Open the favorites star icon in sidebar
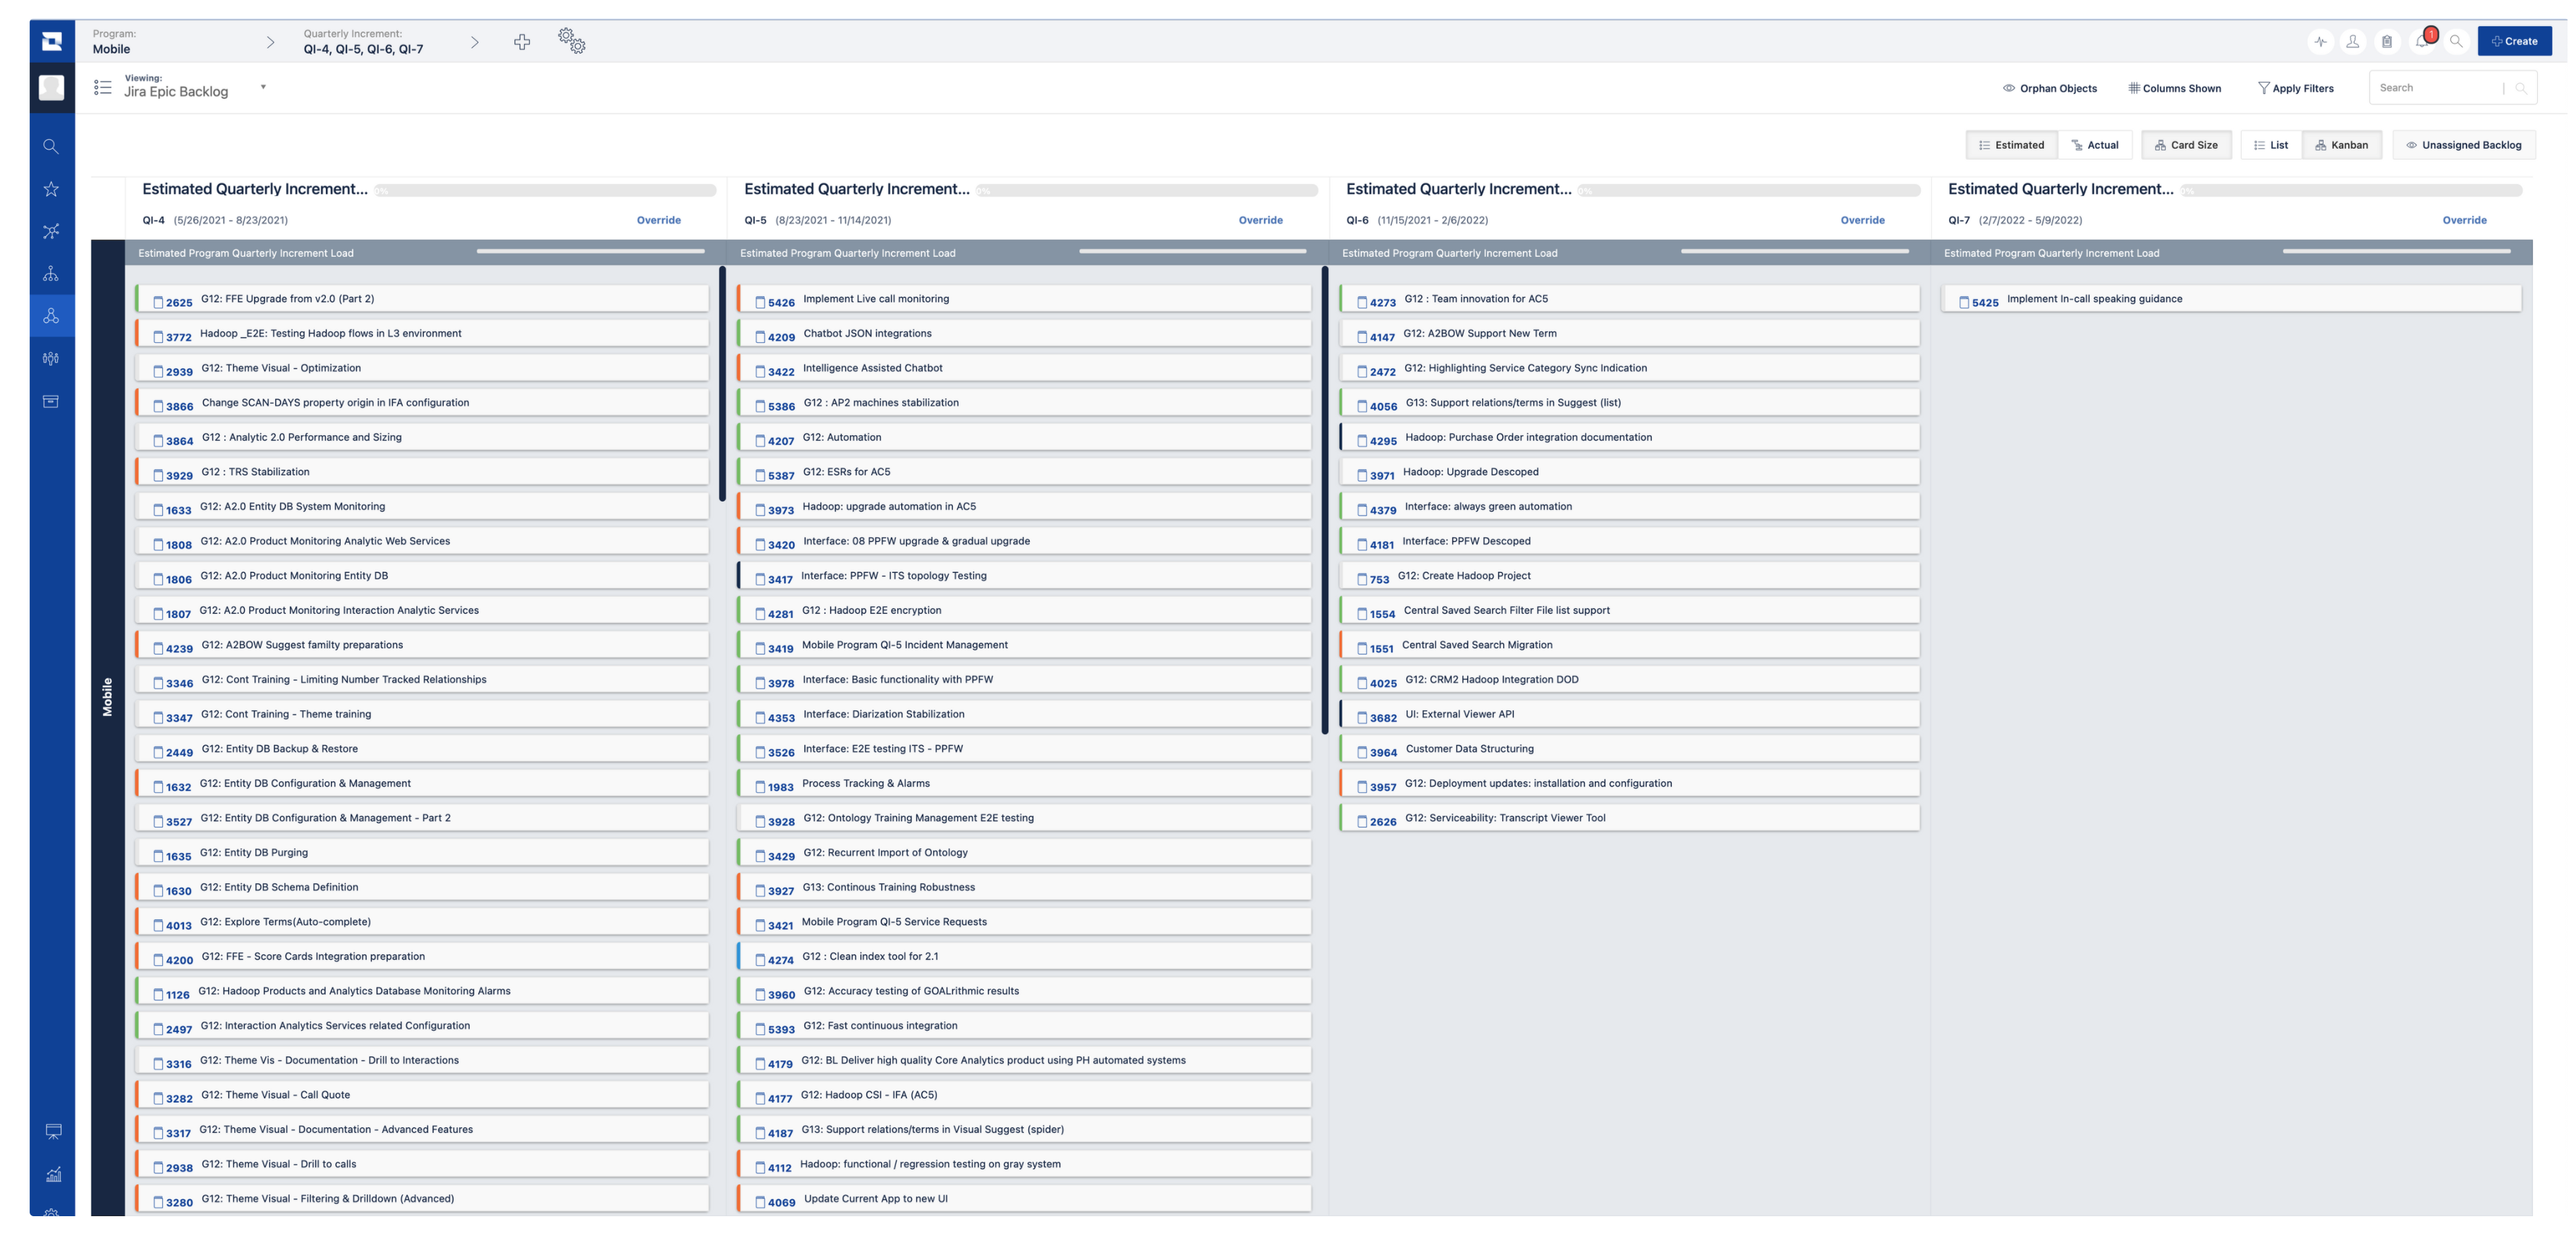Image resolution: width=2576 pixels, height=1243 pixels. click(x=51, y=189)
